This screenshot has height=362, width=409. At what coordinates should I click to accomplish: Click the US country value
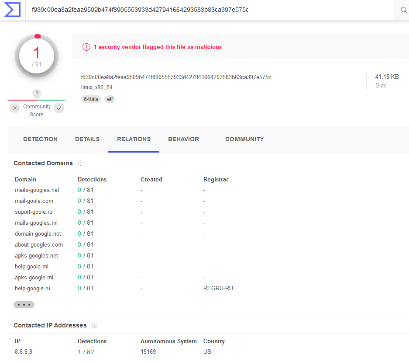coord(207,352)
